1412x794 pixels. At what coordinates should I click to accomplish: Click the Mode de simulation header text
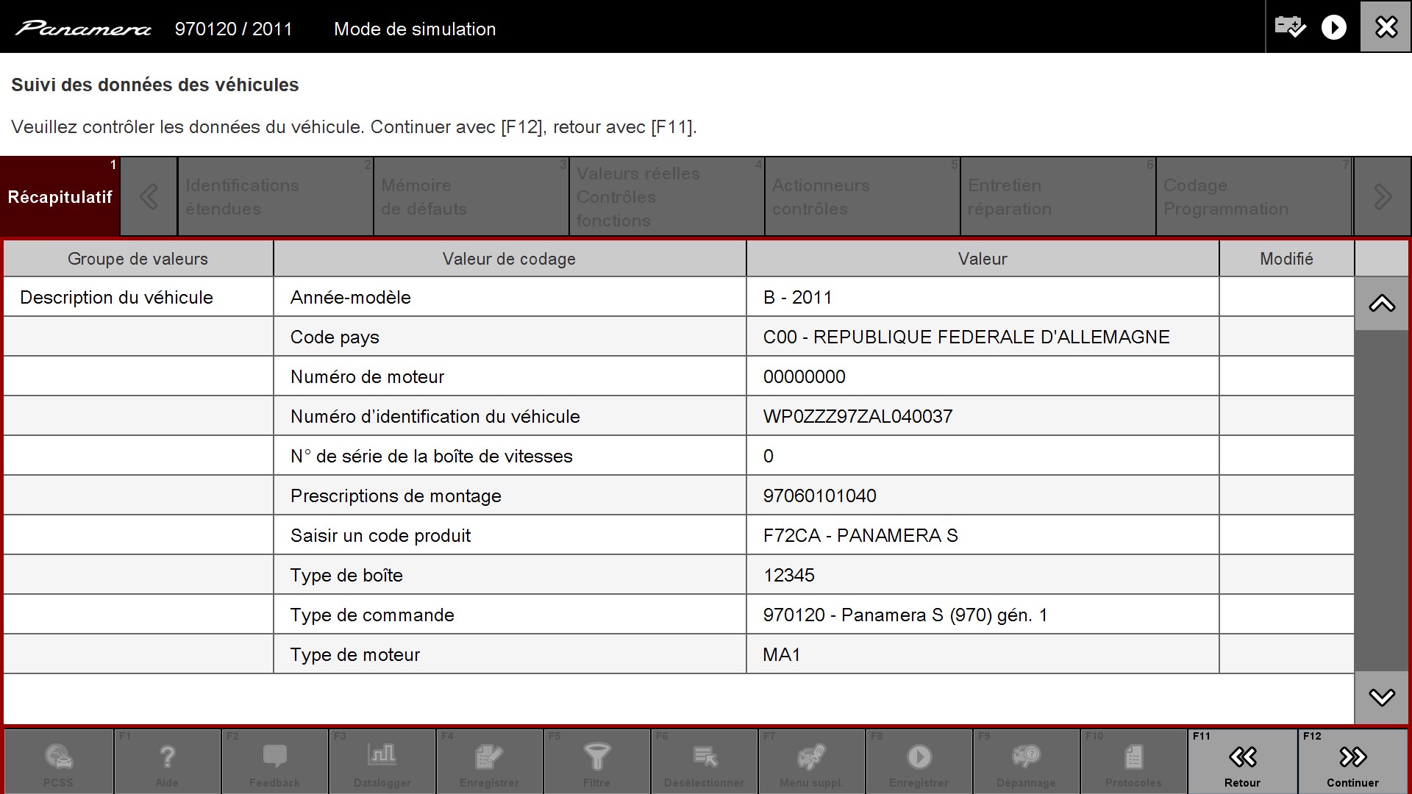click(415, 29)
